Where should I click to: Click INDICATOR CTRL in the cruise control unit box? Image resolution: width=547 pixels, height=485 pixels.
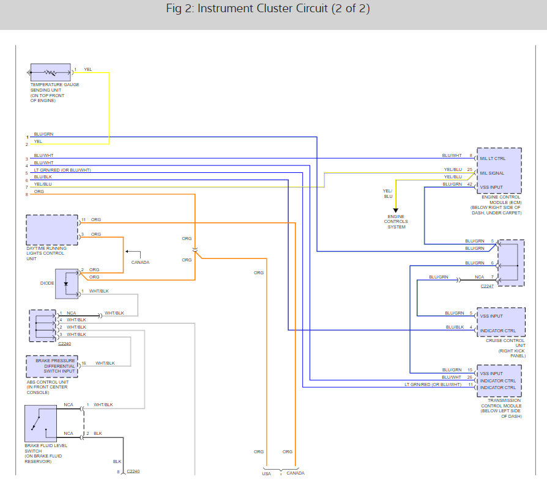coord(498,330)
